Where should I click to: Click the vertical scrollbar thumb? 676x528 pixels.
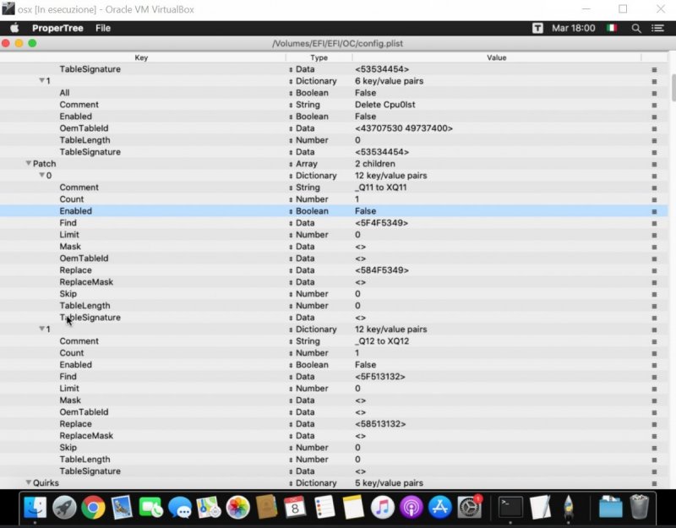coord(673,88)
